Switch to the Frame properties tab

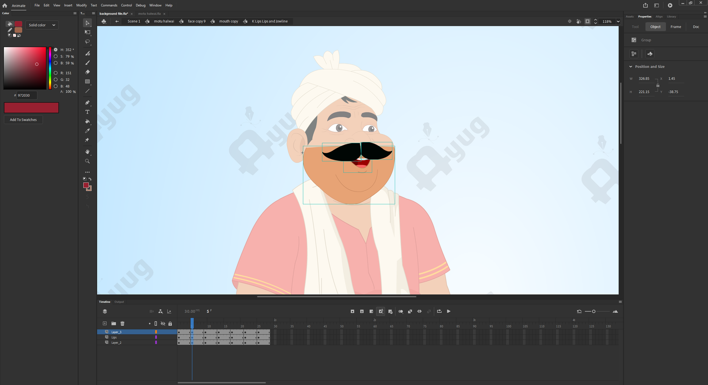tap(675, 27)
